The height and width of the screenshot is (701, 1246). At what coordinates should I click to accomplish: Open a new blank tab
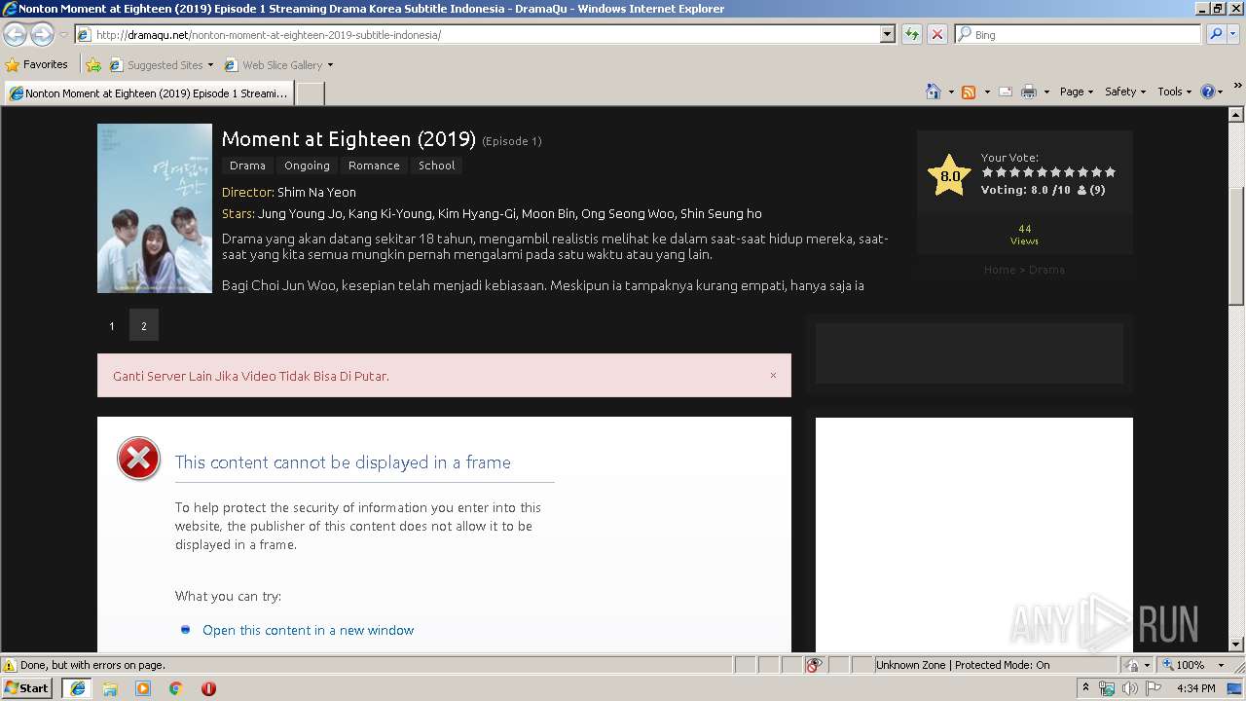(x=310, y=93)
